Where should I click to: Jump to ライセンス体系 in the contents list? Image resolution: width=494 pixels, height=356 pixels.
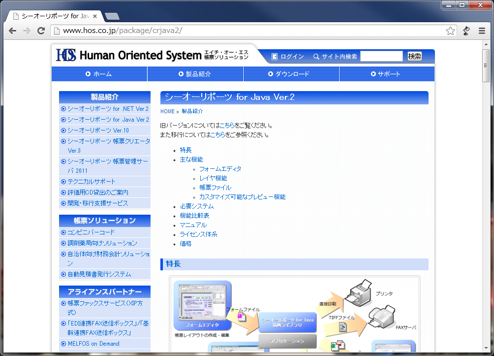click(198, 234)
